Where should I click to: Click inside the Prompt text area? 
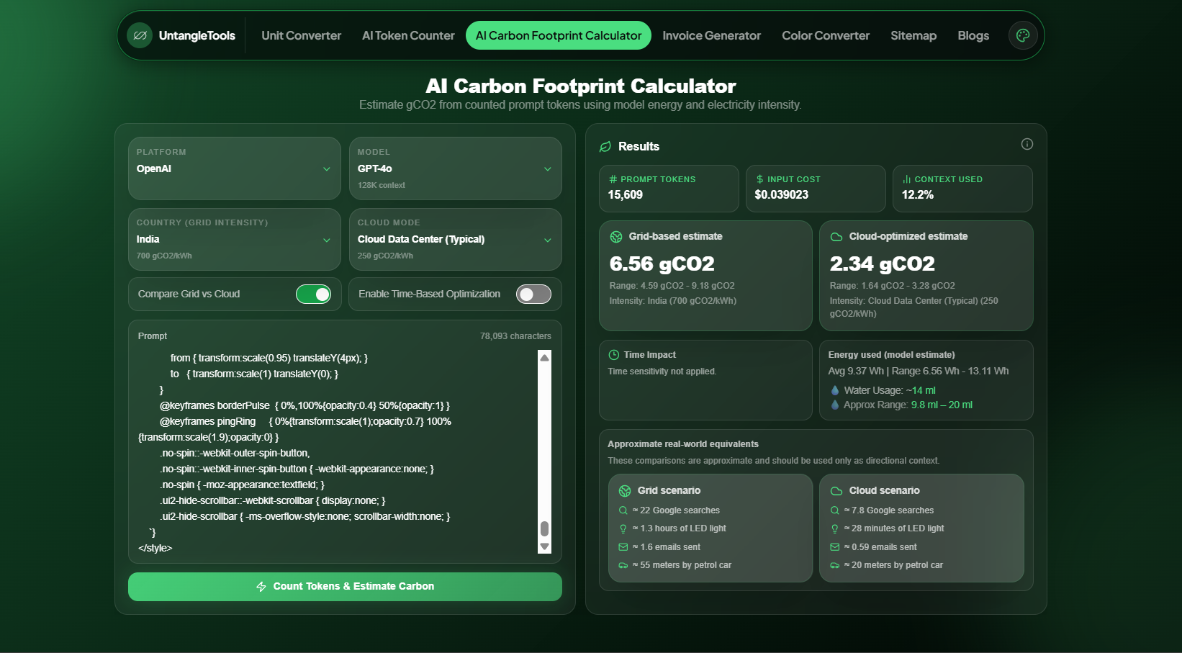click(x=338, y=452)
